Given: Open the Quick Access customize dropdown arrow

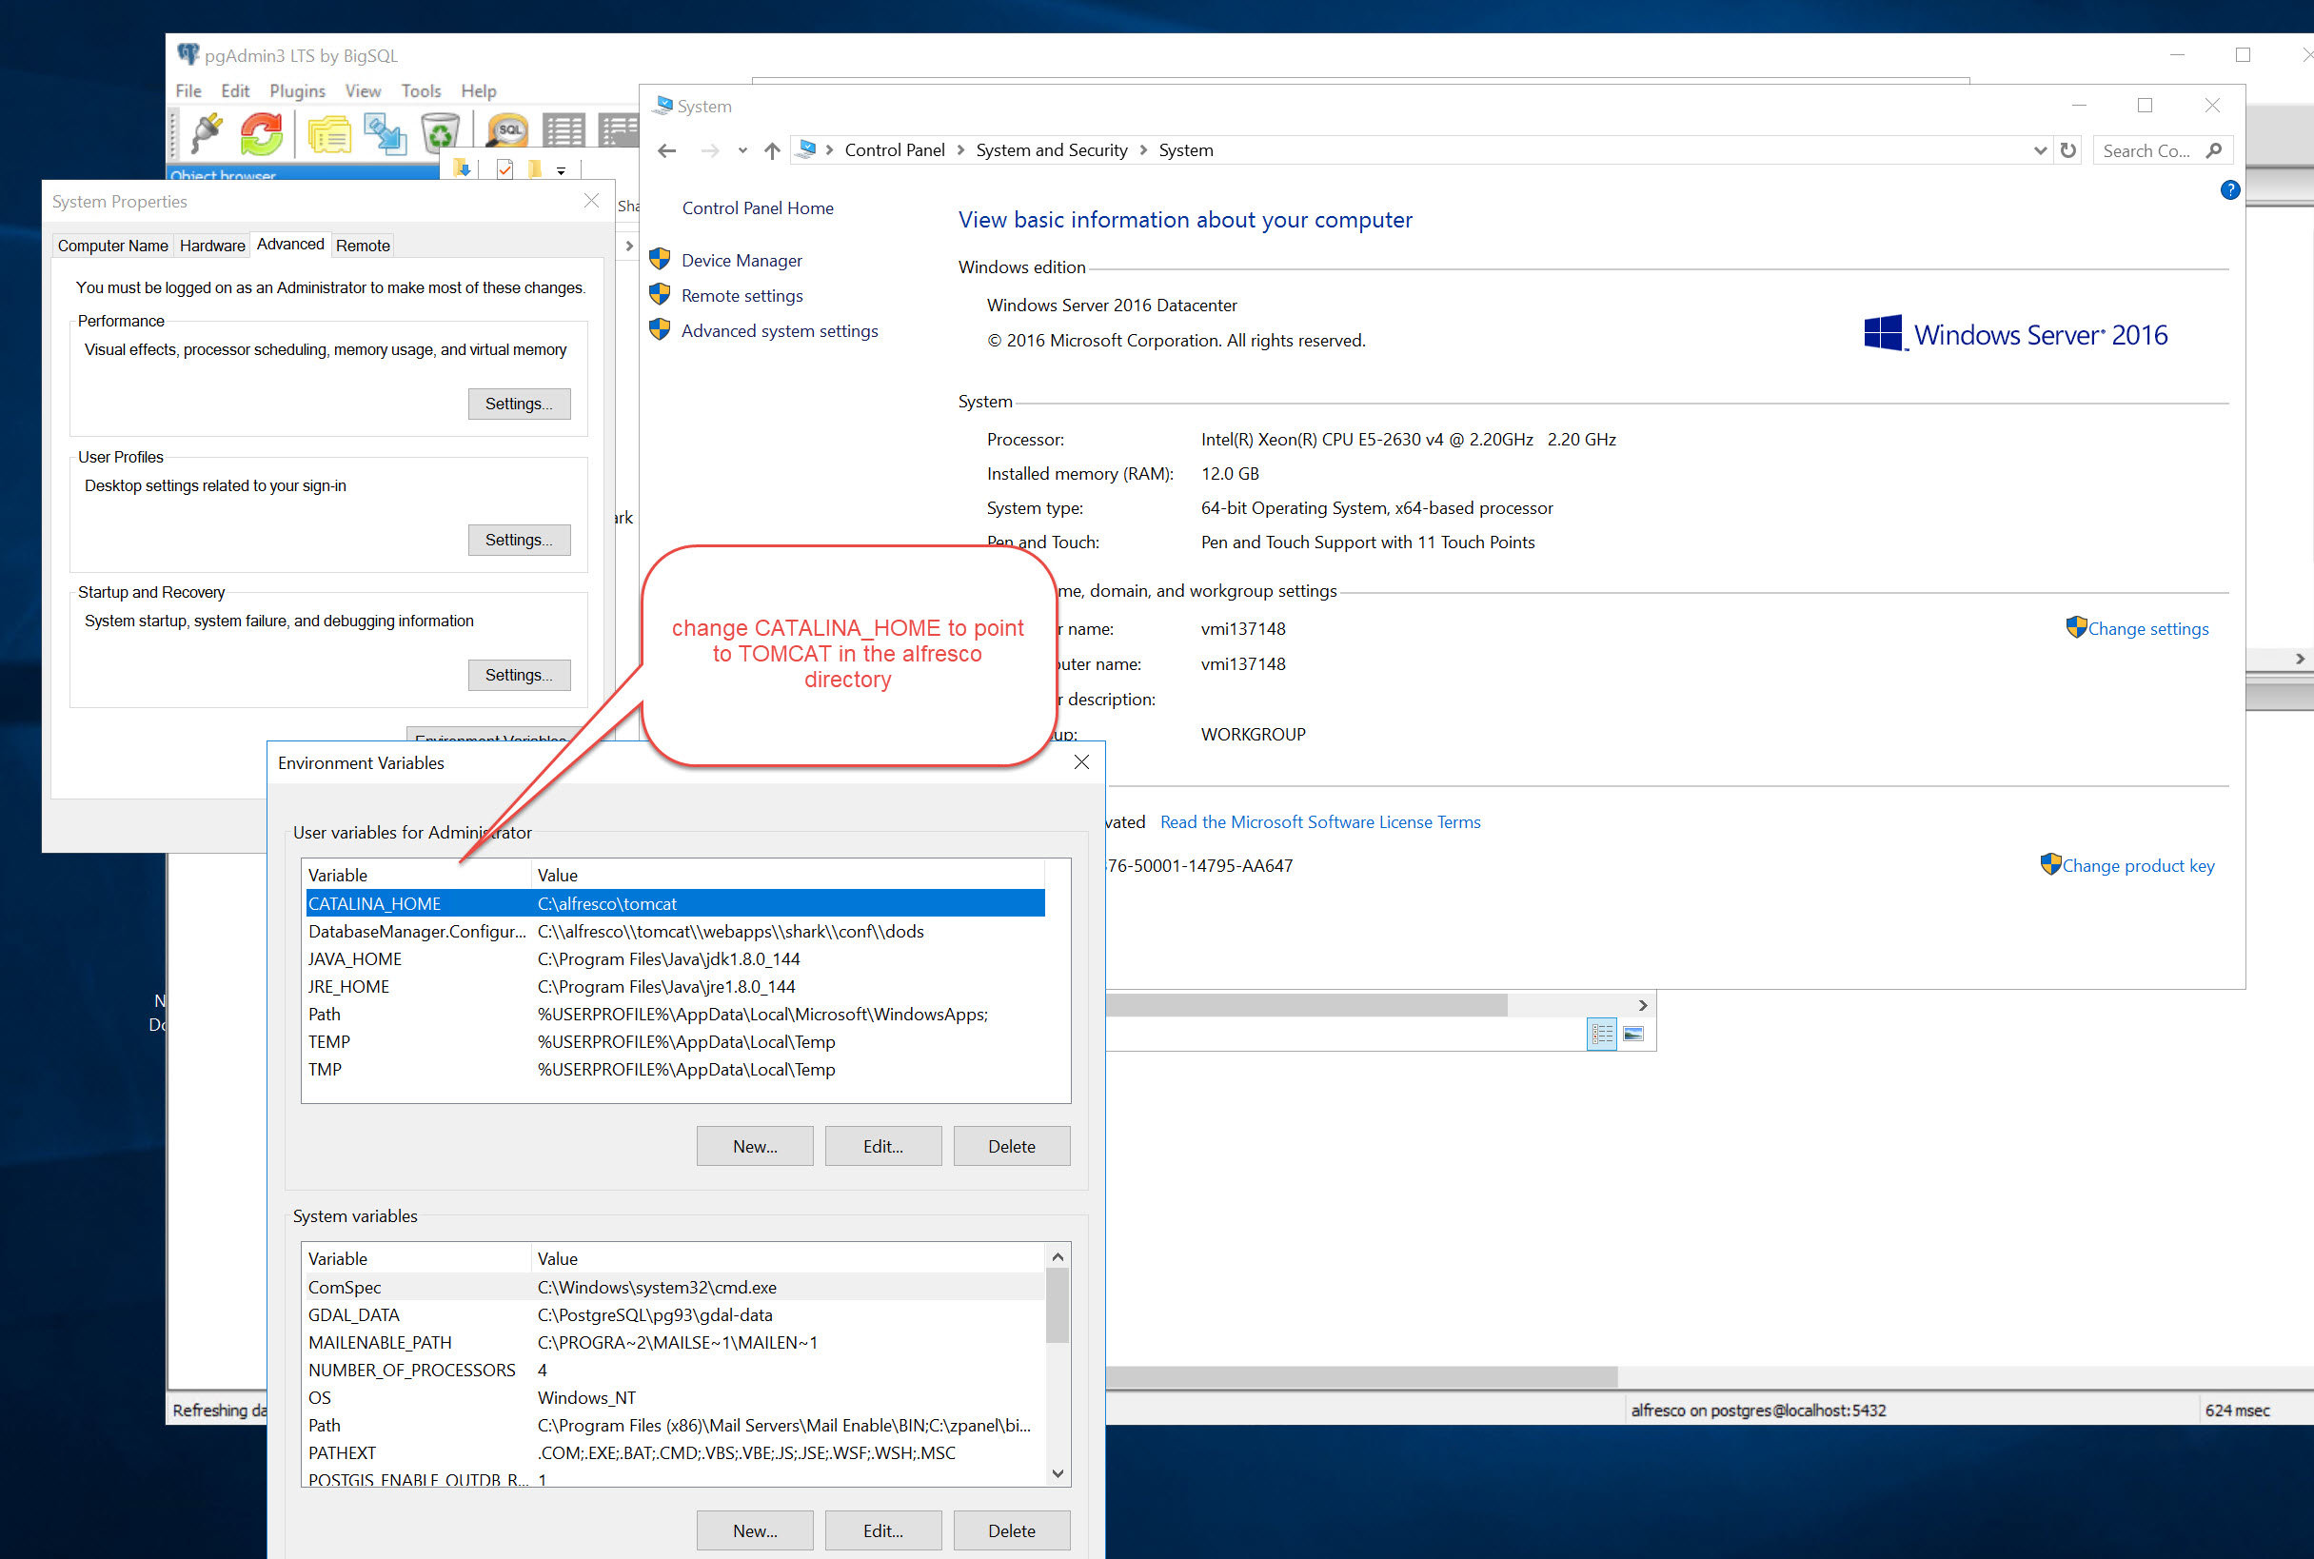Looking at the screenshot, I should [562, 171].
